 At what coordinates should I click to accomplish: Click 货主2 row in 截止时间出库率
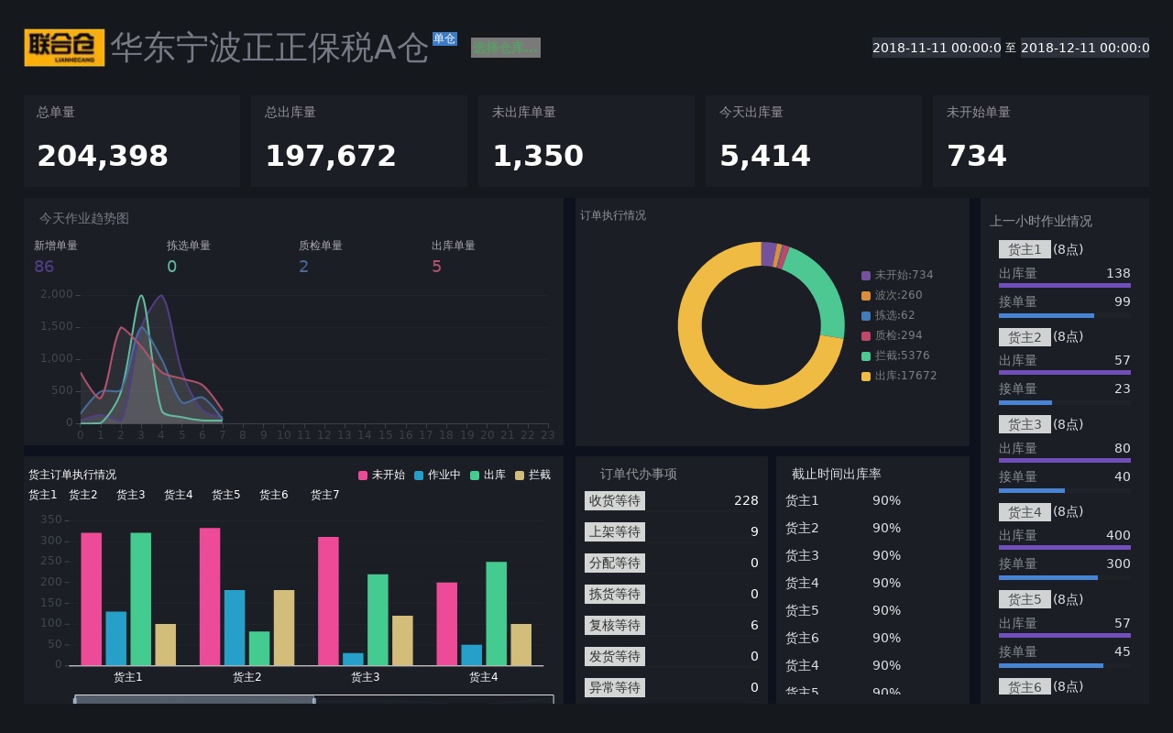(x=872, y=528)
